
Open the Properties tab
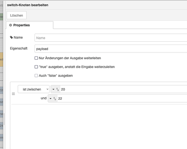[29, 25]
